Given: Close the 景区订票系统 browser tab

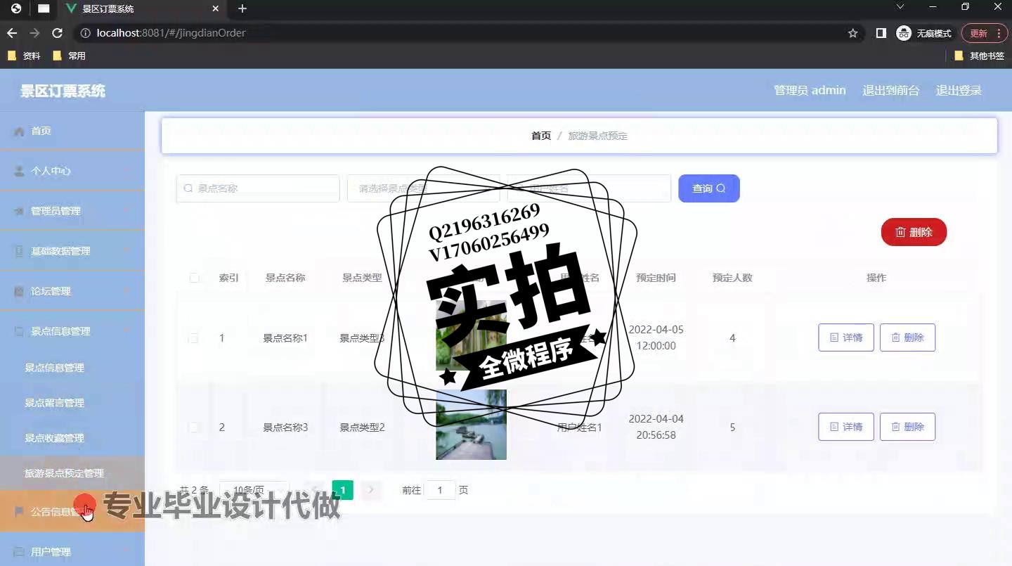Looking at the screenshot, I should [x=216, y=8].
